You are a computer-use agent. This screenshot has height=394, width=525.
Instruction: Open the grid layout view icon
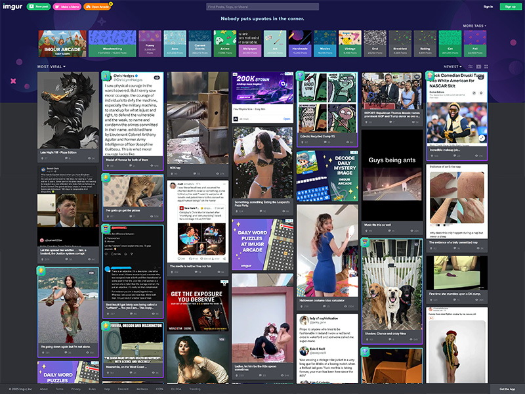(x=486, y=67)
